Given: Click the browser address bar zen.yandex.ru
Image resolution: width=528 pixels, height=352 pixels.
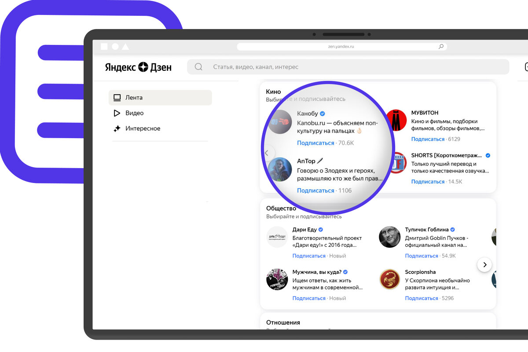Looking at the screenshot, I should [342, 46].
